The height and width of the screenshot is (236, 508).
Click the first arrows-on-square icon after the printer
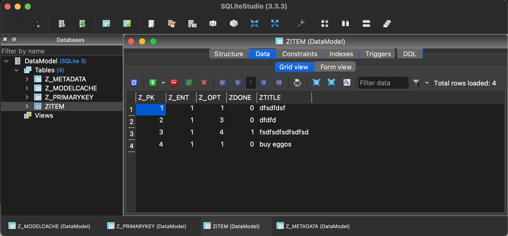[316, 83]
